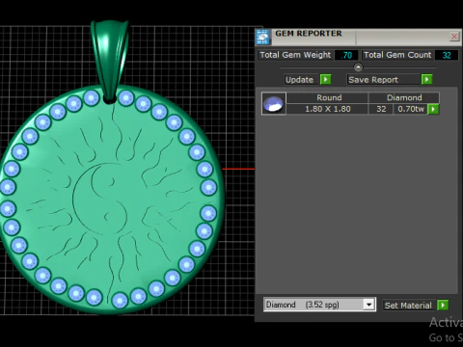Click the 0.70tw weight cell

point(411,109)
